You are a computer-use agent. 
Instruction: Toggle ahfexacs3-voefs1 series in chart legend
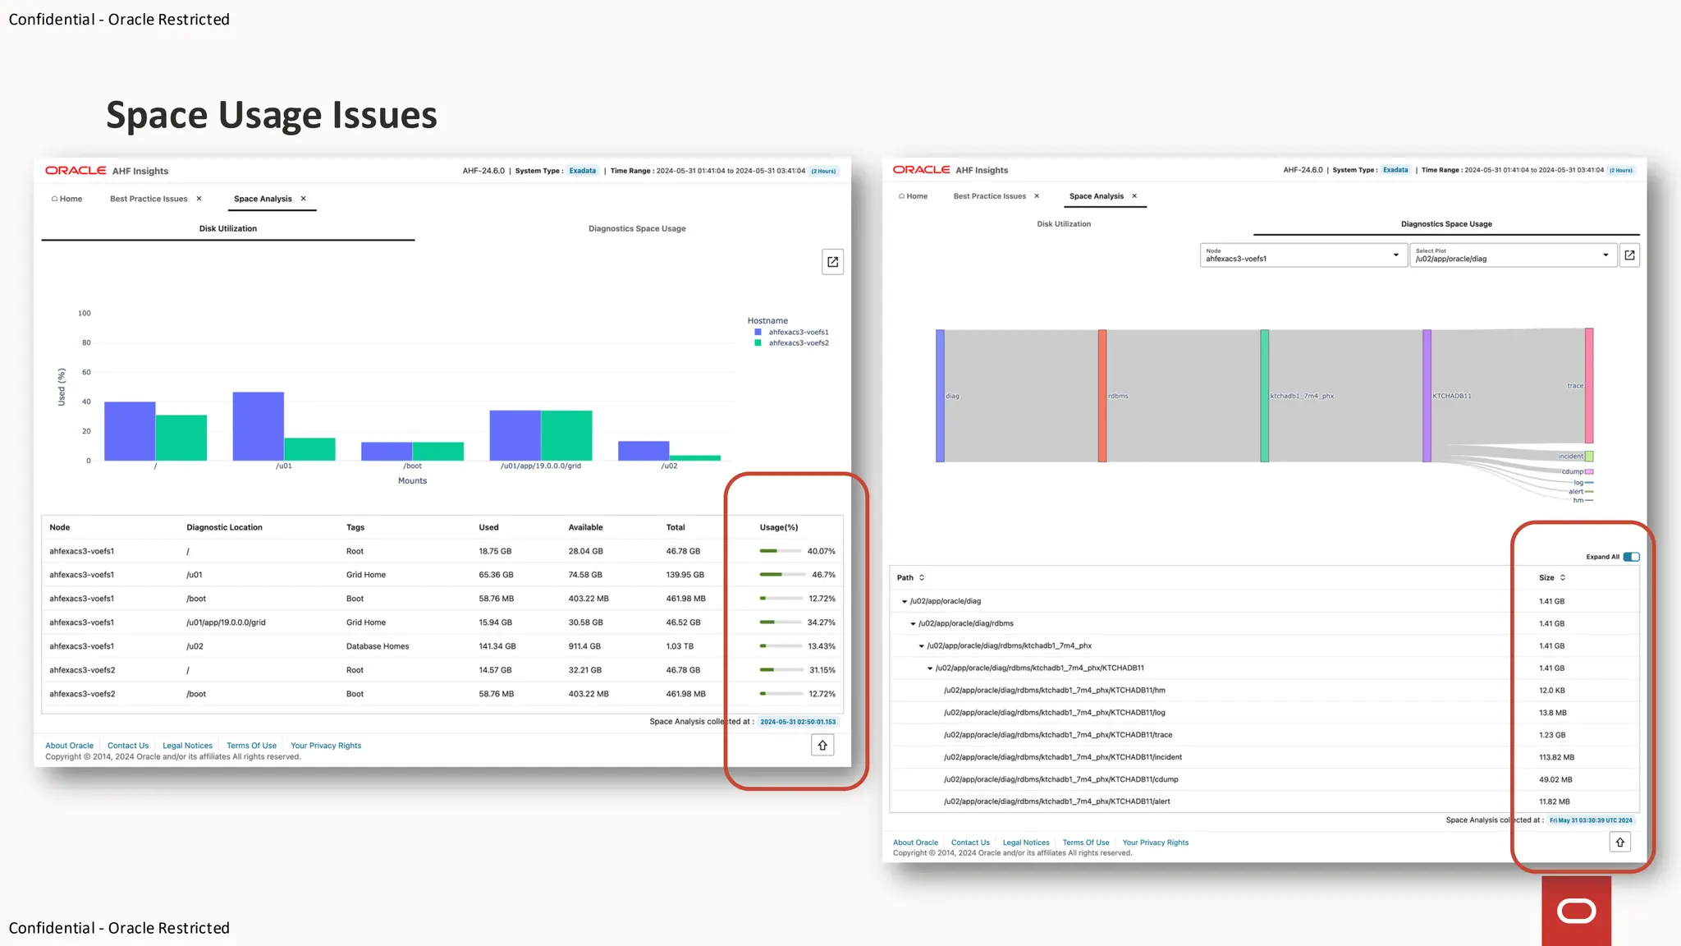[x=798, y=333]
